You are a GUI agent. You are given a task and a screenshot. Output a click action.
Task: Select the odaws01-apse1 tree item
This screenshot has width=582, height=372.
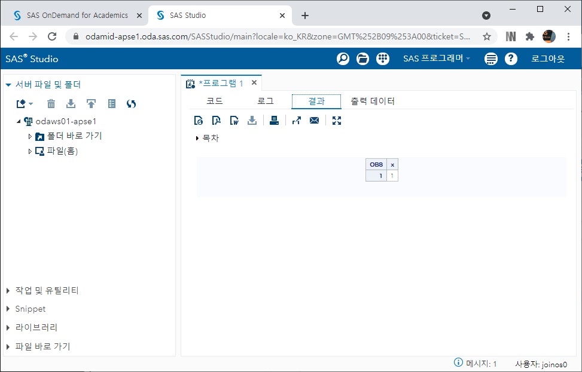(x=66, y=121)
